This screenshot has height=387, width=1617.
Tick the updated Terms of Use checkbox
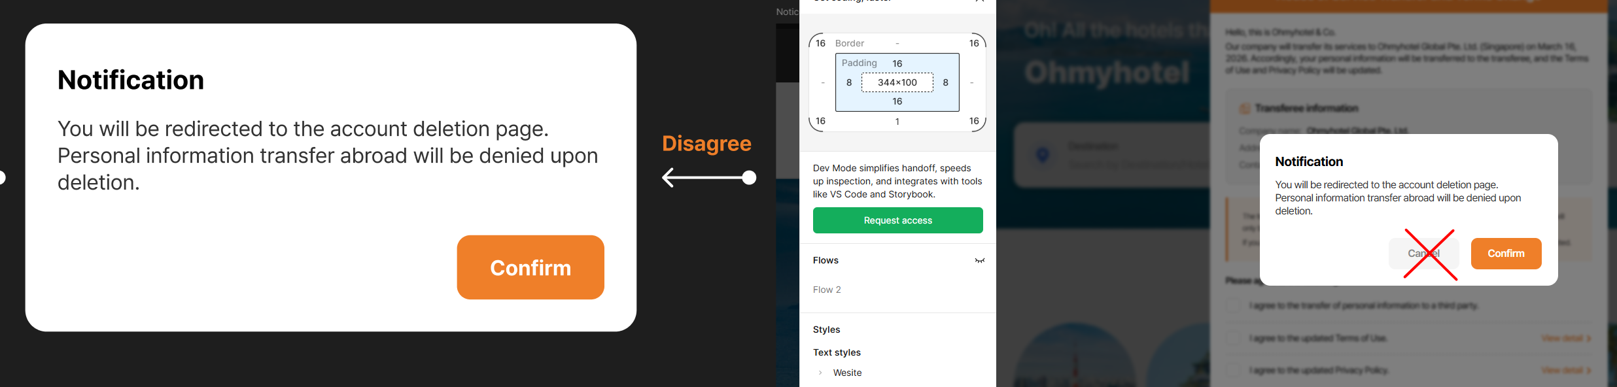pyautogui.click(x=1234, y=338)
